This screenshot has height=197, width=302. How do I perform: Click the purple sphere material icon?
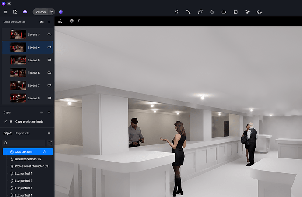60,12
